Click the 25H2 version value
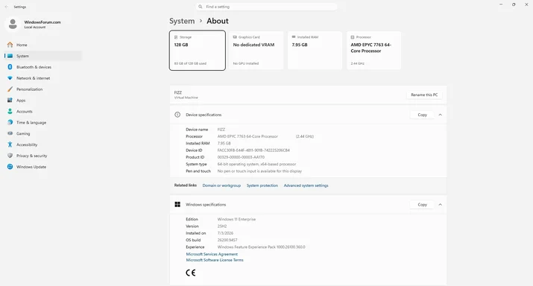The width and height of the screenshot is (533, 286). (x=222, y=226)
